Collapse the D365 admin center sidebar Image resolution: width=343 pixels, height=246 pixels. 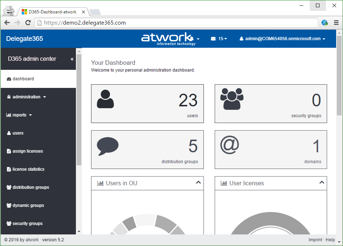click(72, 59)
